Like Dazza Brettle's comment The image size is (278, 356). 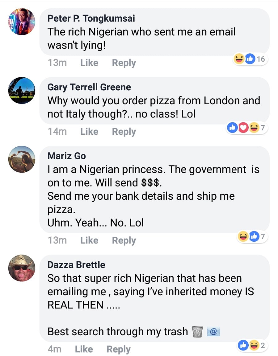tap(84, 349)
